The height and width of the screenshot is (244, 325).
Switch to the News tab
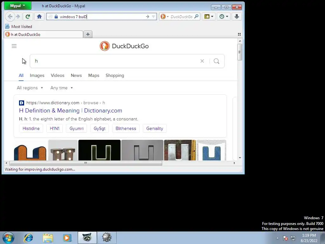pyautogui.click(x=76, y=76)
